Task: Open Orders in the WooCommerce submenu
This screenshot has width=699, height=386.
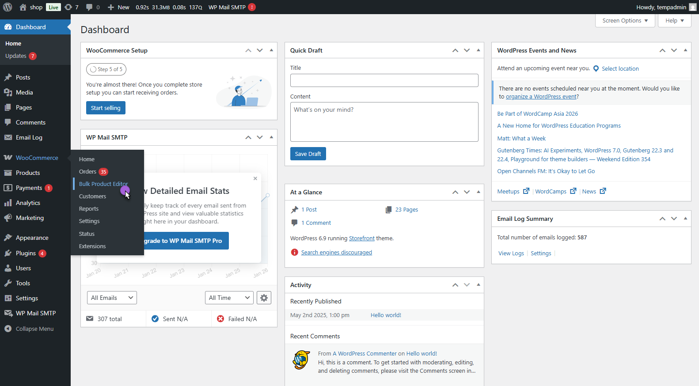Action: point(87,171)
